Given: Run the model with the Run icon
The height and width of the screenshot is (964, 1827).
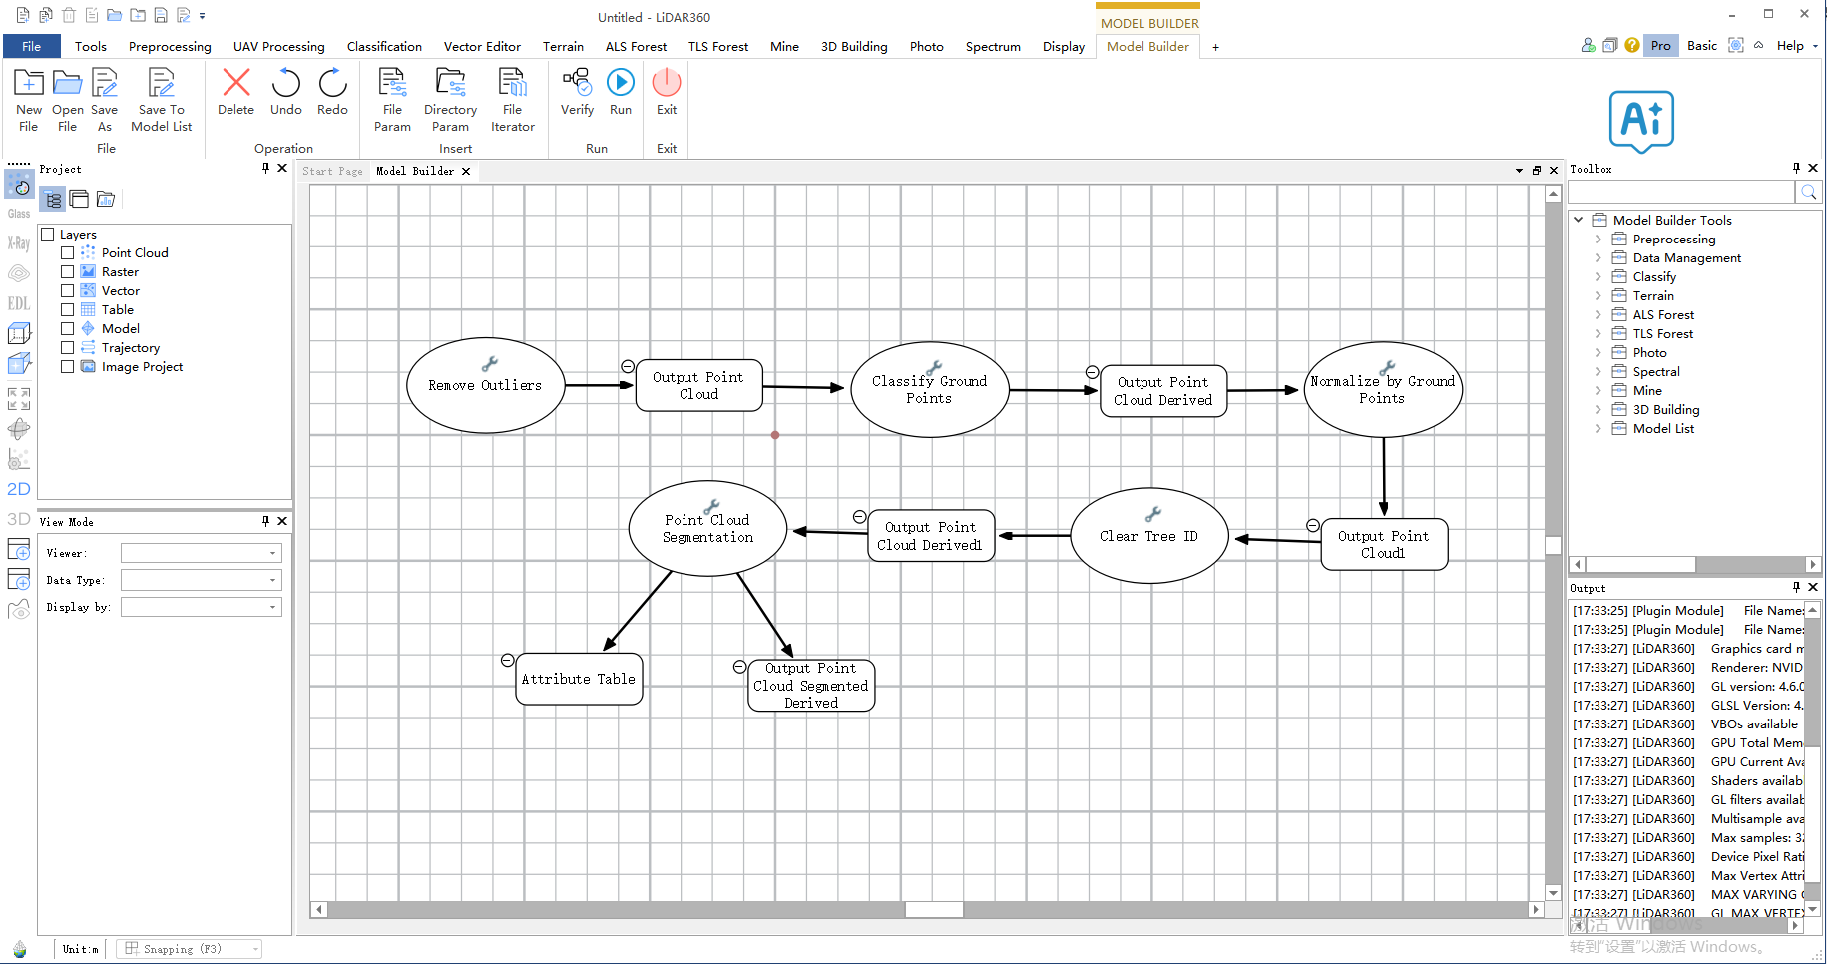Looking at the screenshot, I should [620, 95].
